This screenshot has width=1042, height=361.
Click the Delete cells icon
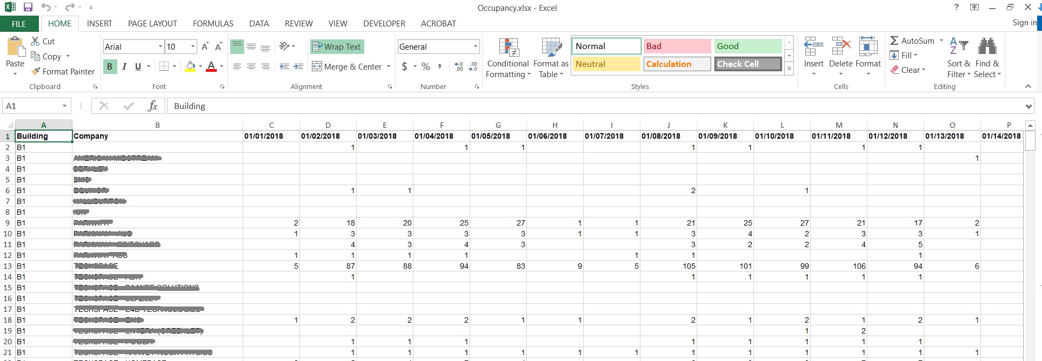coord(840,47)
